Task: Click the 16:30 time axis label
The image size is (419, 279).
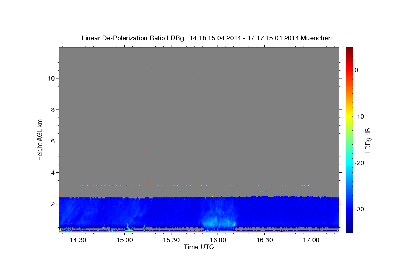Action: (264, 240)
